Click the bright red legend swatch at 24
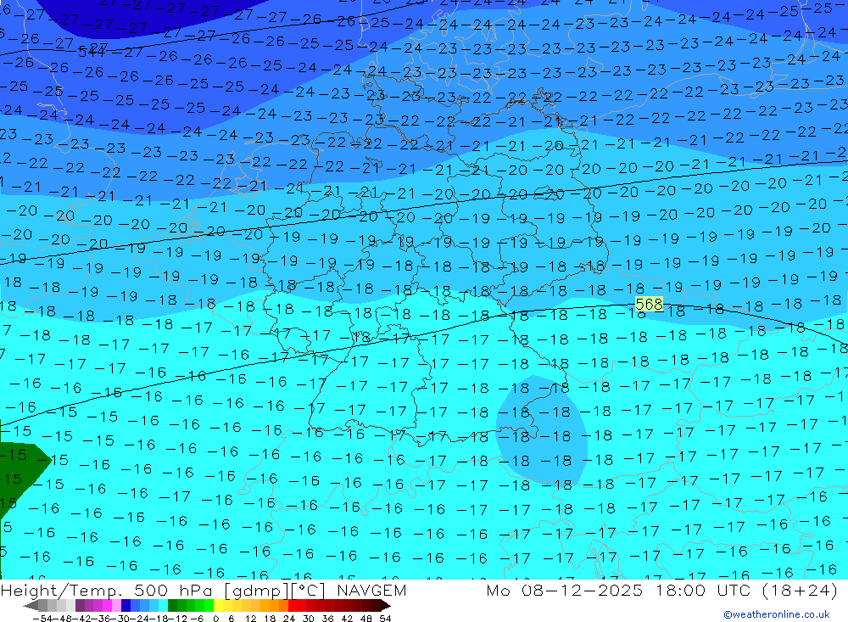This screenshot has width=848, height=622. point(293,605)
